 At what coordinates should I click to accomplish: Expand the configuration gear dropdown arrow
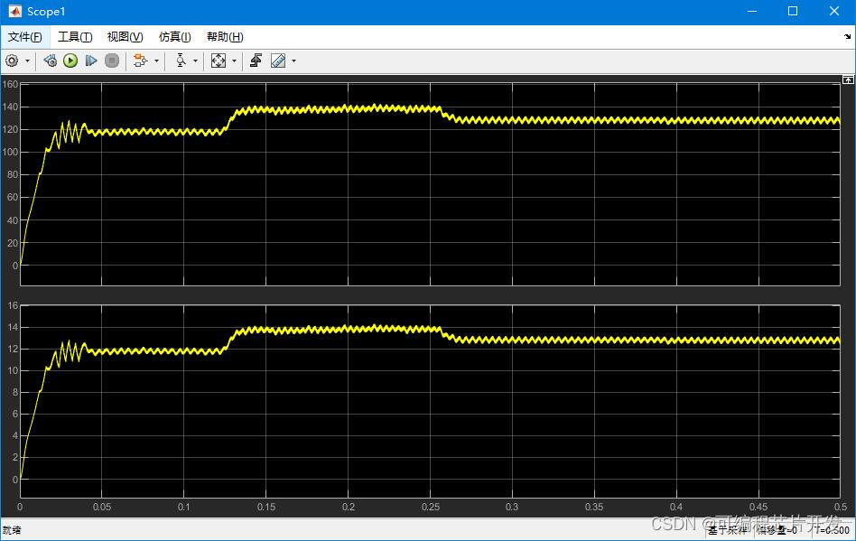27,61
